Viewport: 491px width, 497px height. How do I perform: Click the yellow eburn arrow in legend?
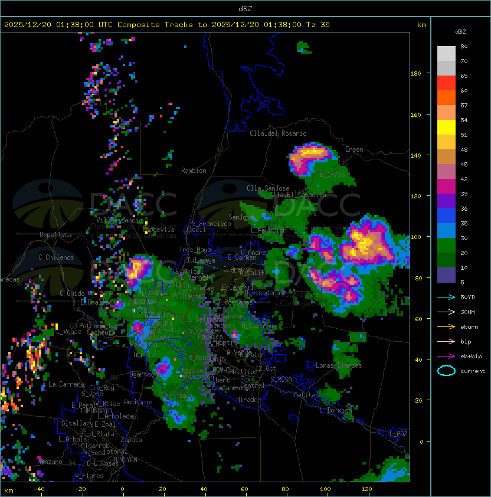click(446, 327)
